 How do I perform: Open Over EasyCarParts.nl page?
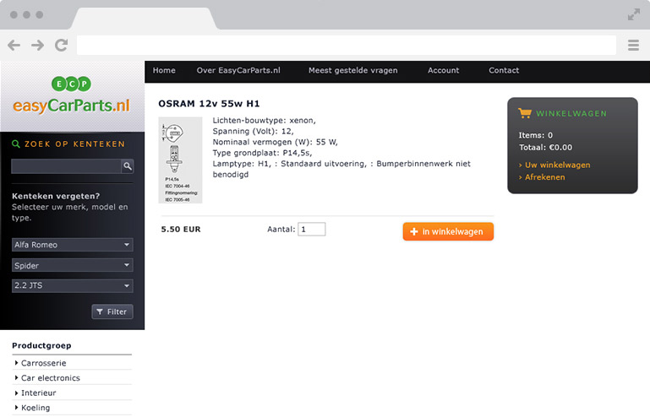[238, 70]
